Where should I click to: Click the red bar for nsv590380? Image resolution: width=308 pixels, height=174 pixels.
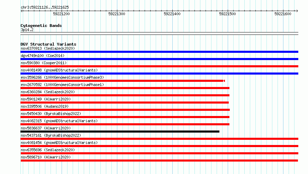pos(159,66)
